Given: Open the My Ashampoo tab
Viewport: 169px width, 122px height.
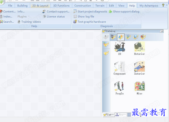Looking at the screenshot, I should coord(149,6).
